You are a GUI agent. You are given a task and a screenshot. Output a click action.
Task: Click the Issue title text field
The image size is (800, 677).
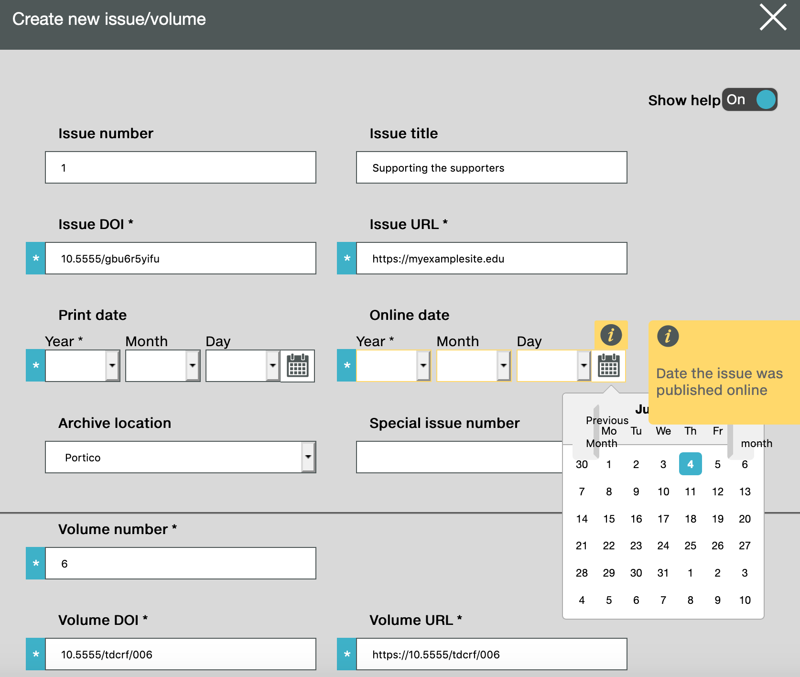coord(491,168)
